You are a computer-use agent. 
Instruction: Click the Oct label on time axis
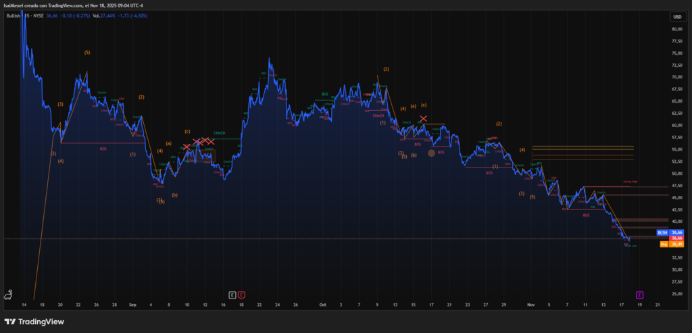click(322, 305)
